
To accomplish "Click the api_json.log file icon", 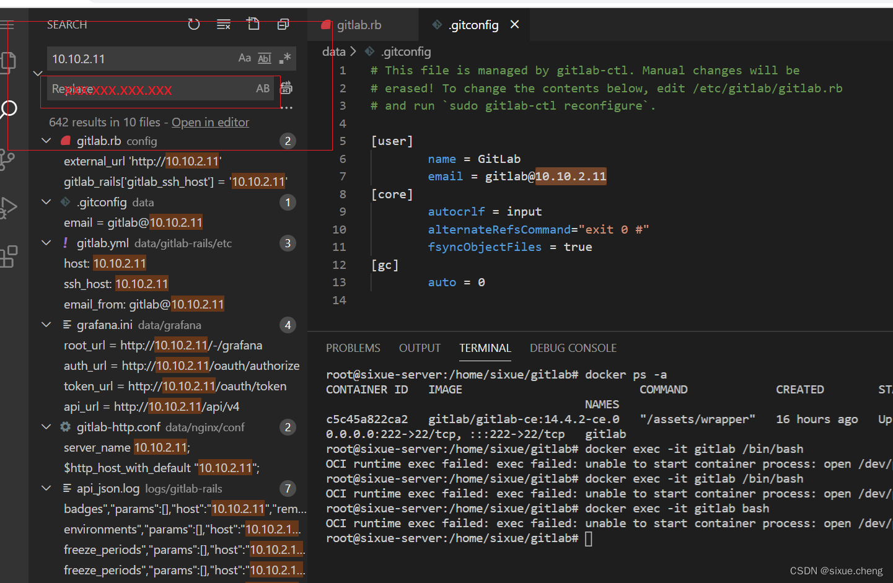I will tap(66, 488).
